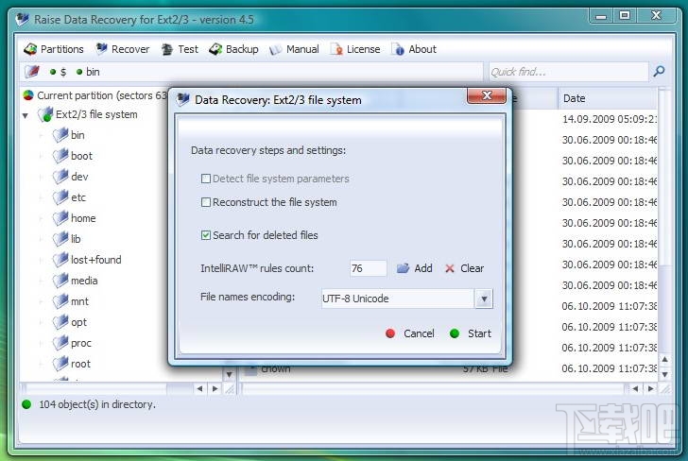This screenshot has height=461, width=688.
Task: Click the Current partition pie icon
Action: (28, 95)
